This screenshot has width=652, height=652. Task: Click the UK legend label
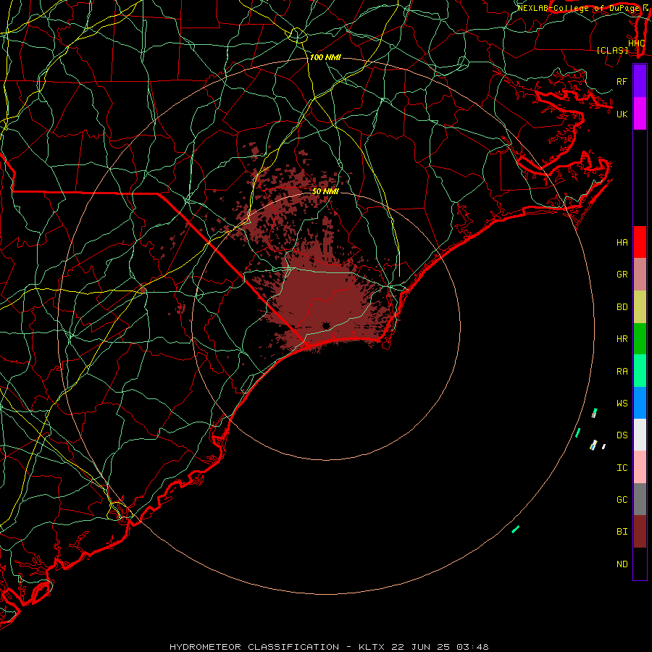pos(622,114)
